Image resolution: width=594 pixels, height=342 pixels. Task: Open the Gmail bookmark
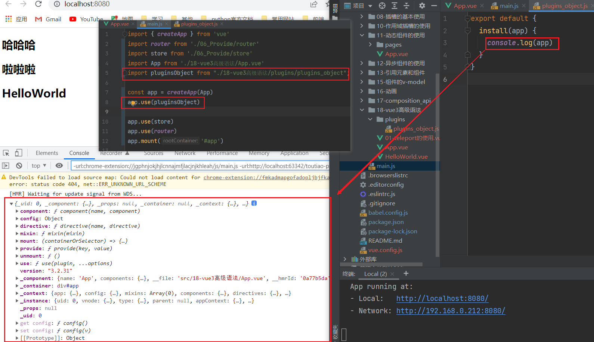coord(48,19)
